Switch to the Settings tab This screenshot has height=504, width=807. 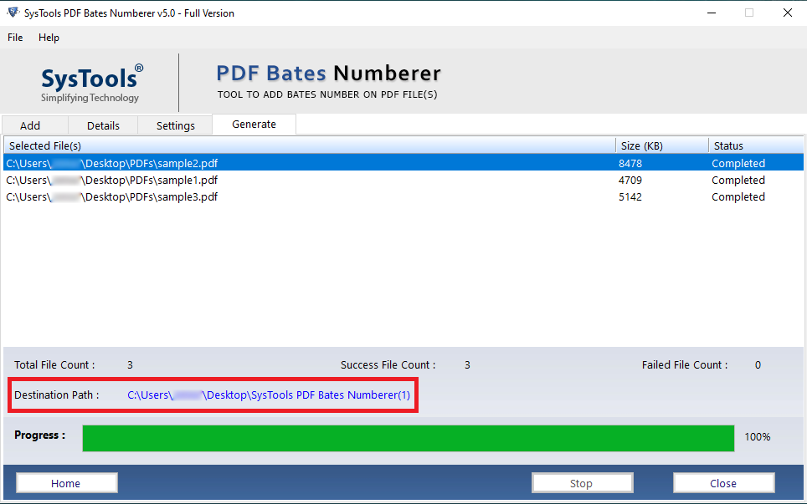pos(176,125)
